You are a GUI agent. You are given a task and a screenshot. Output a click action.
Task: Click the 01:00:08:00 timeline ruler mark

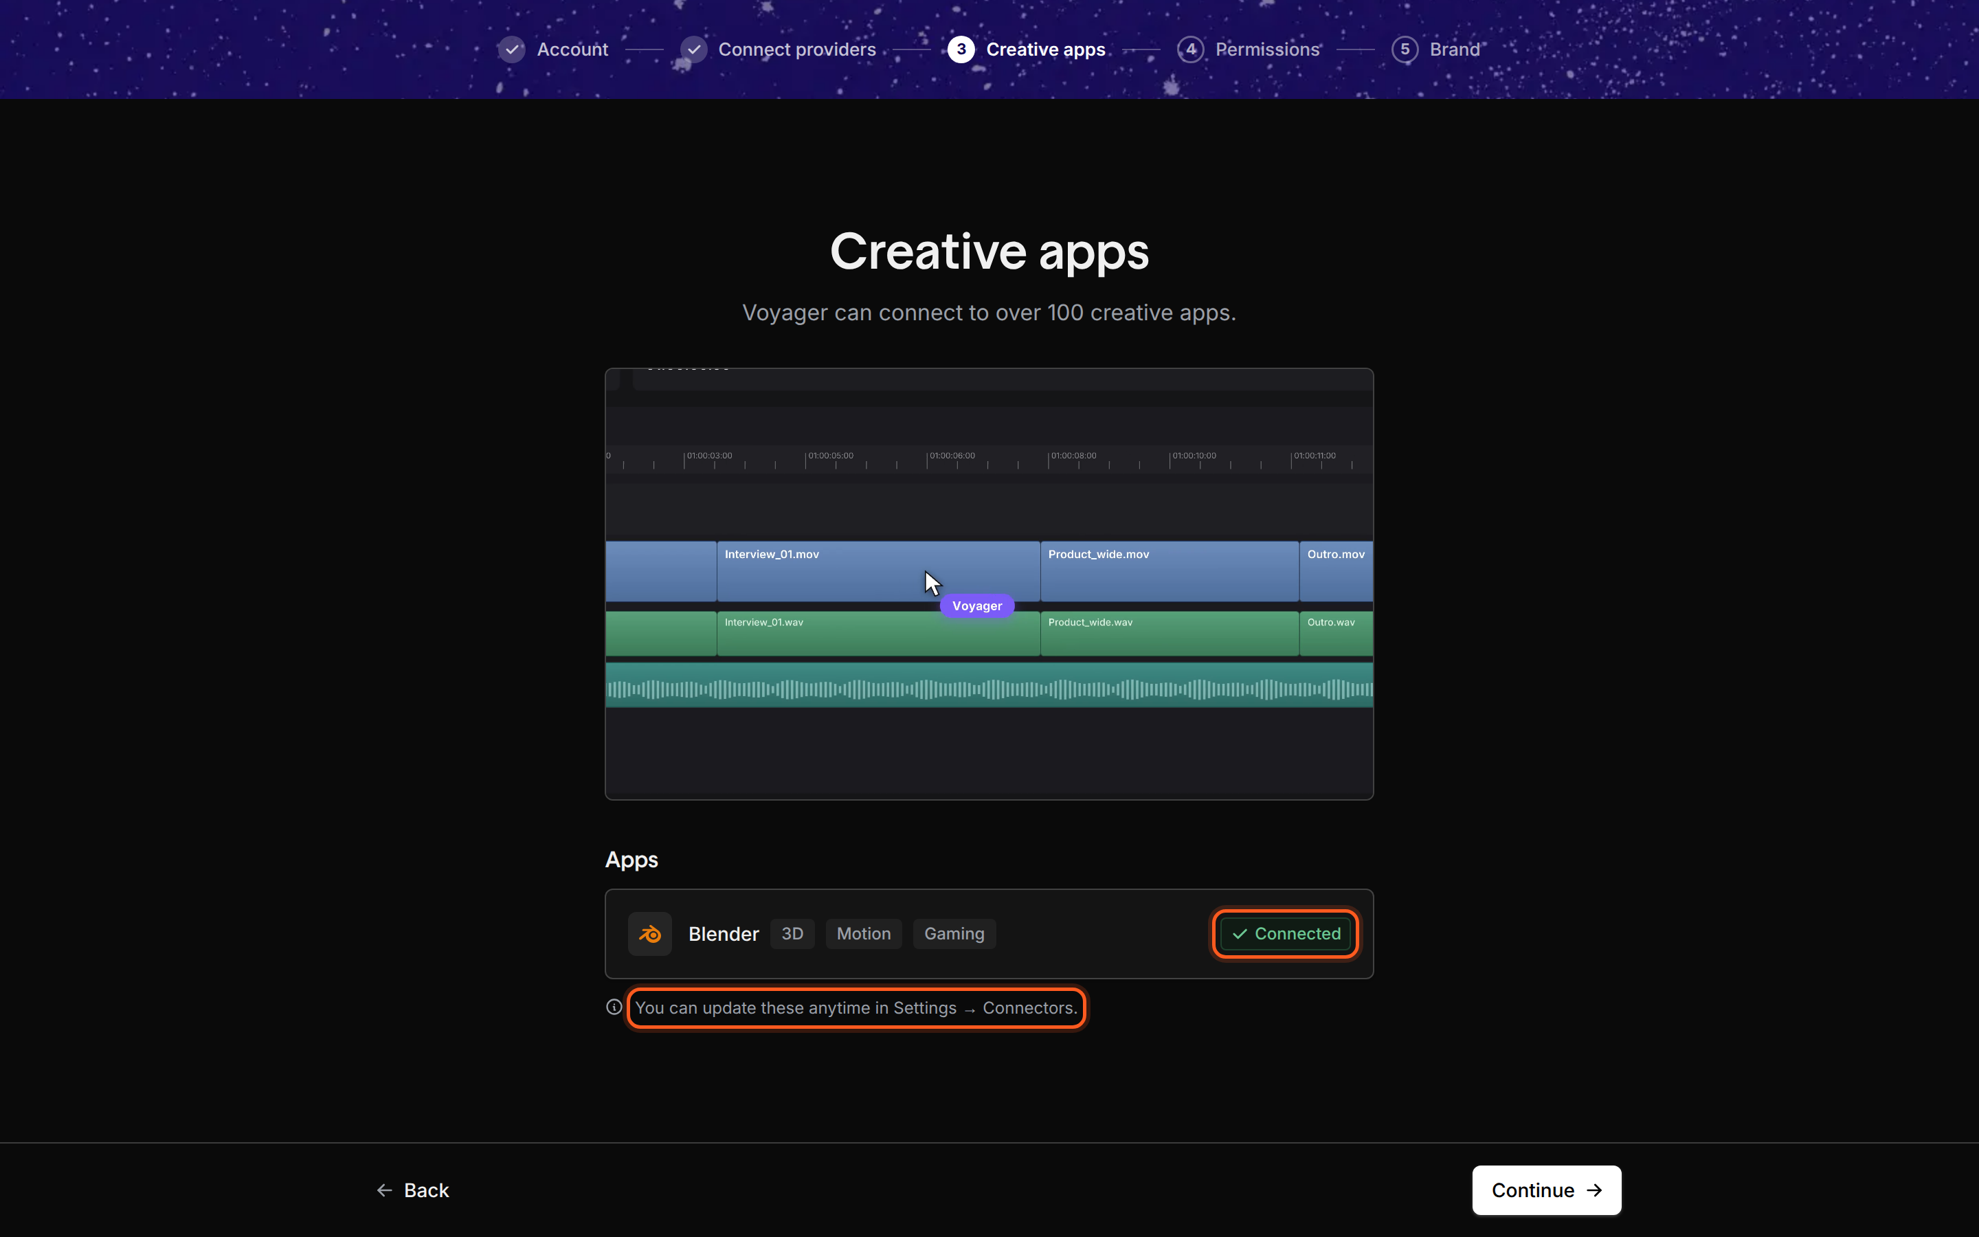pos(1073,456)
